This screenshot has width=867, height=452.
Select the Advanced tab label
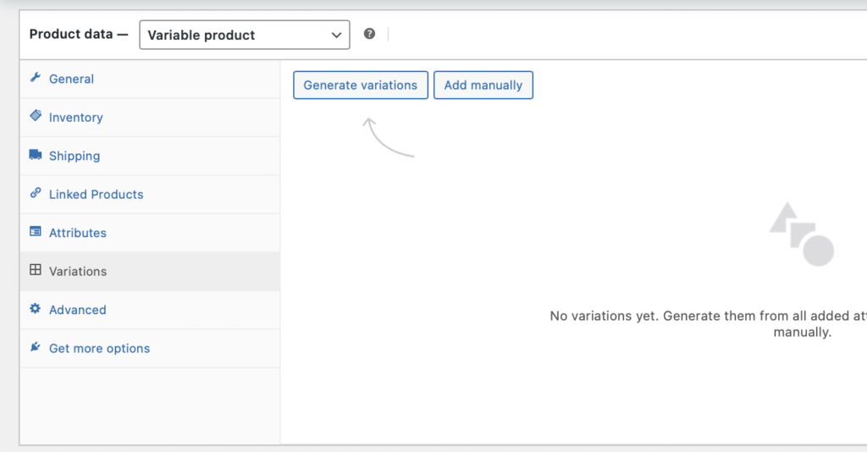(x=77, y=310)
